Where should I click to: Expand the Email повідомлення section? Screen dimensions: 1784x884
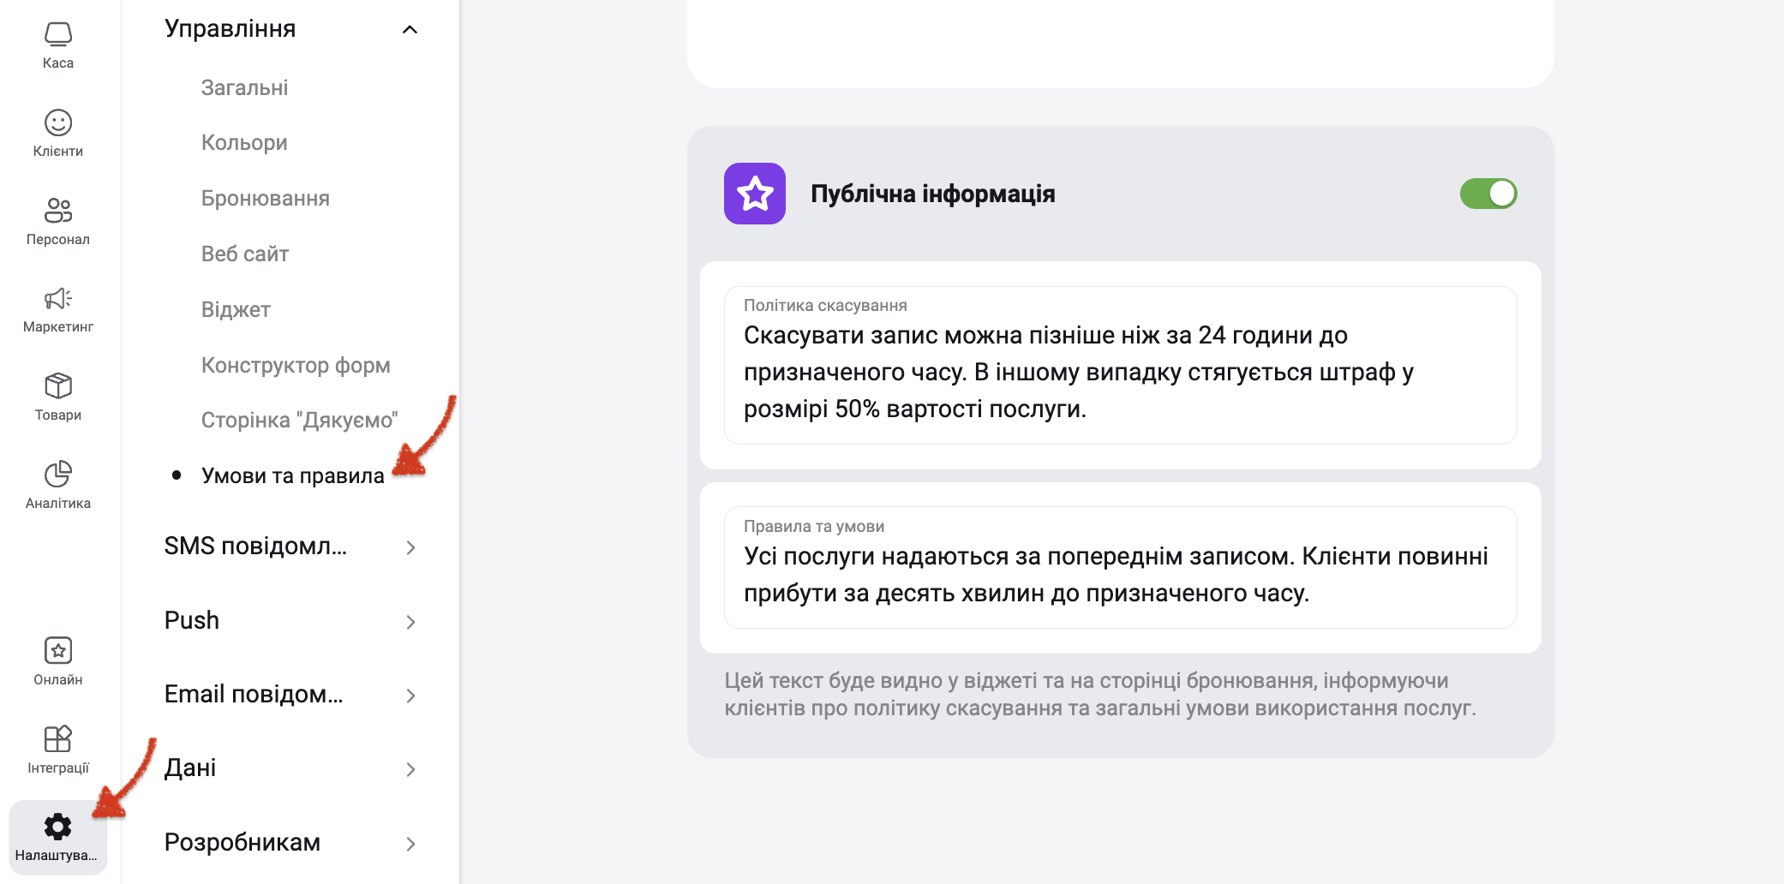pyautogui.click(x=290, y=695)
